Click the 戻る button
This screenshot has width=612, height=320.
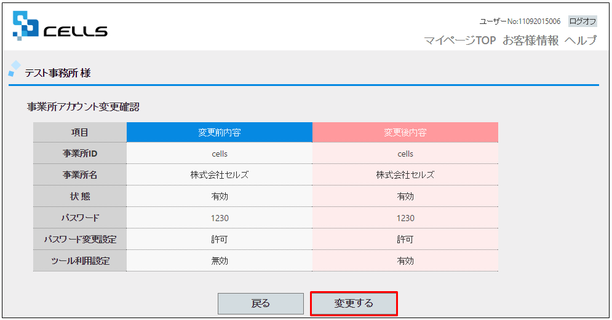[261, 303]
